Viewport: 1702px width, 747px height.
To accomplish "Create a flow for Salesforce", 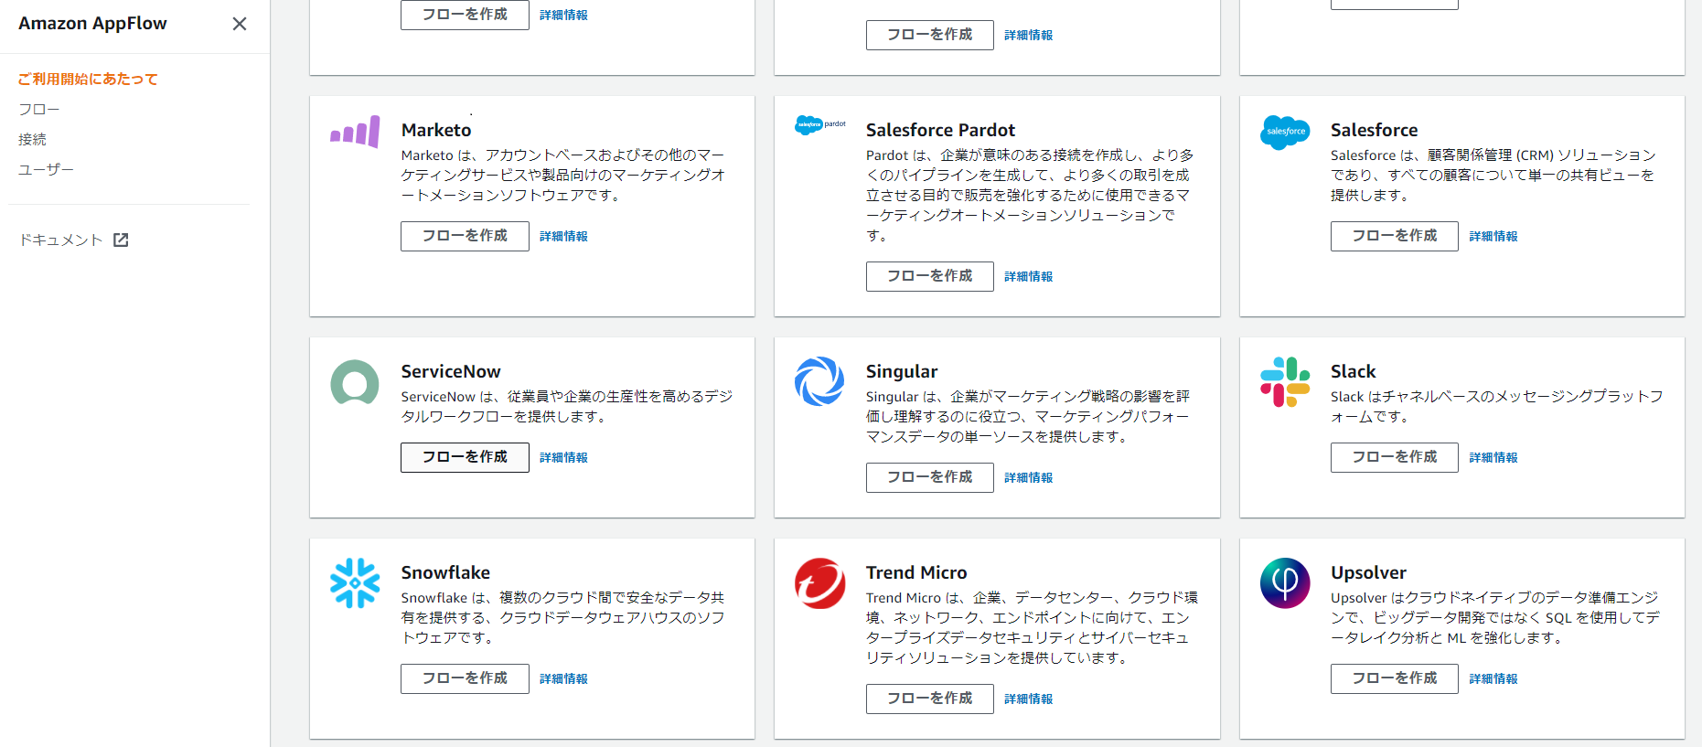I will (1394, 236).
